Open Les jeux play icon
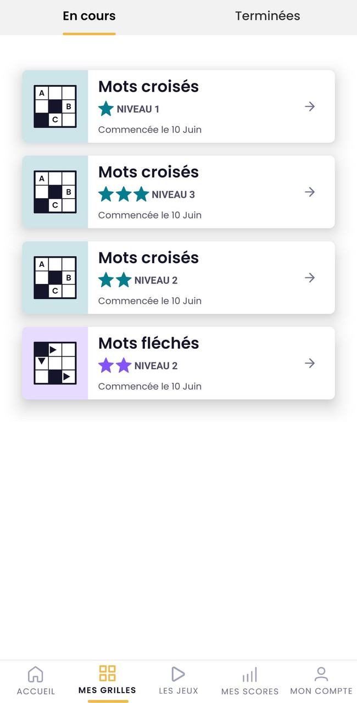 click(178, 674)
